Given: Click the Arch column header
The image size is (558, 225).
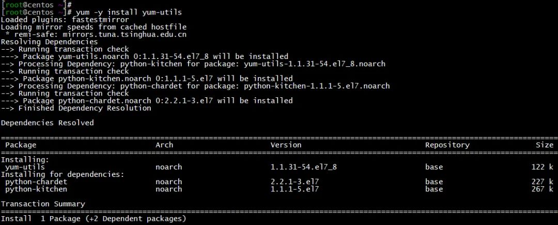Looking at the screenshot, I should pos(164,145).
